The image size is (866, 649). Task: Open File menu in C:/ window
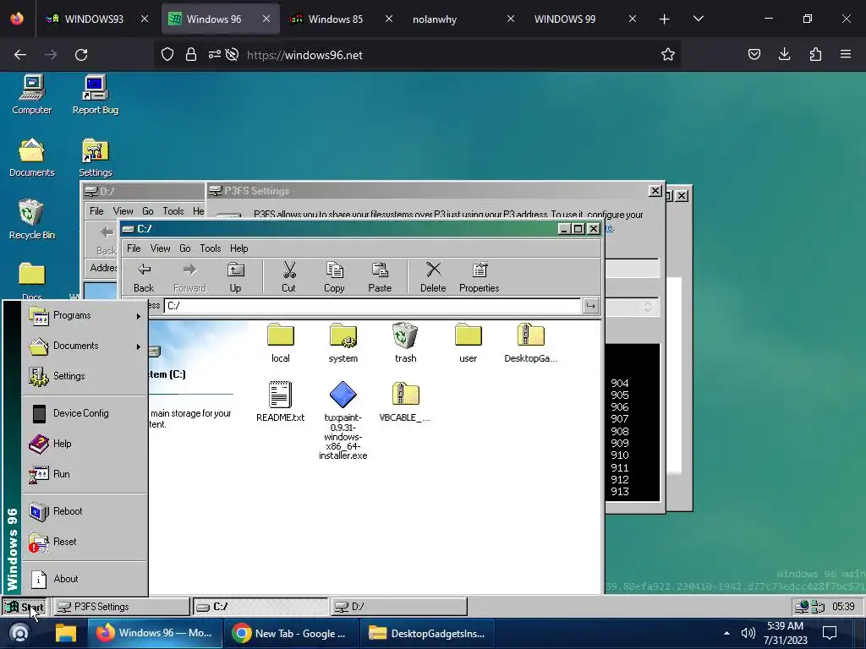134,248
